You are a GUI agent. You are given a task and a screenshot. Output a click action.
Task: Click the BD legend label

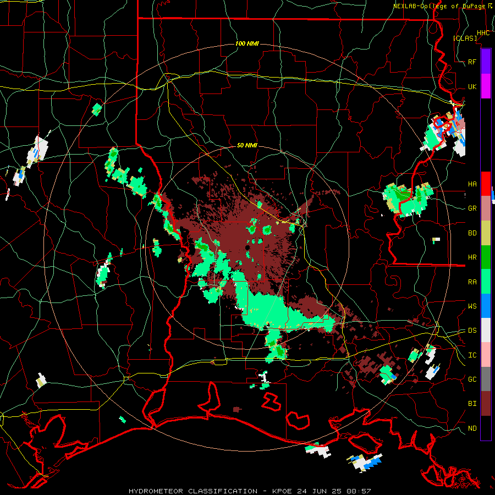tap(472, 233)
